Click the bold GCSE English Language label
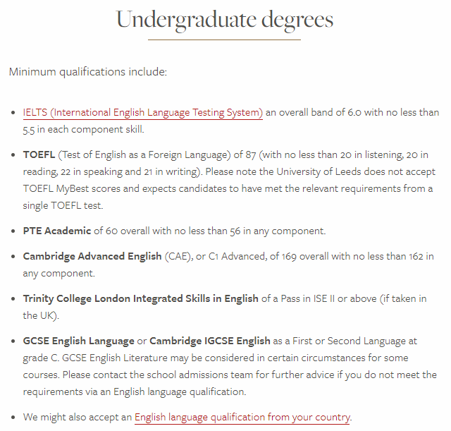Image resolution: width=451 pixels, height=431 pixels. tap(78, 340)
